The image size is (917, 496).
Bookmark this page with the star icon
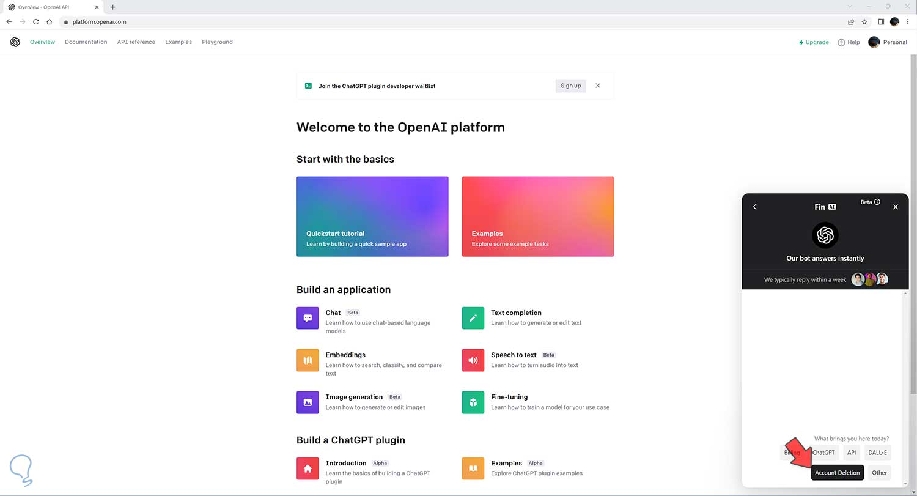click(x=864, y=21)
